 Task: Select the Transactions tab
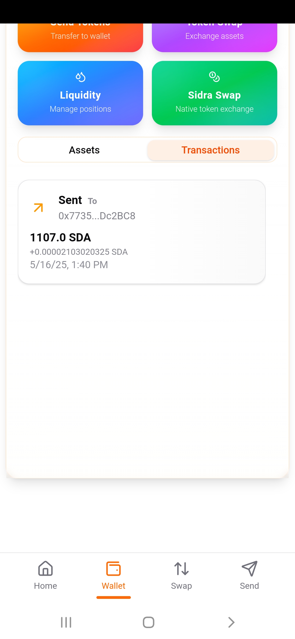coord(211,150)
